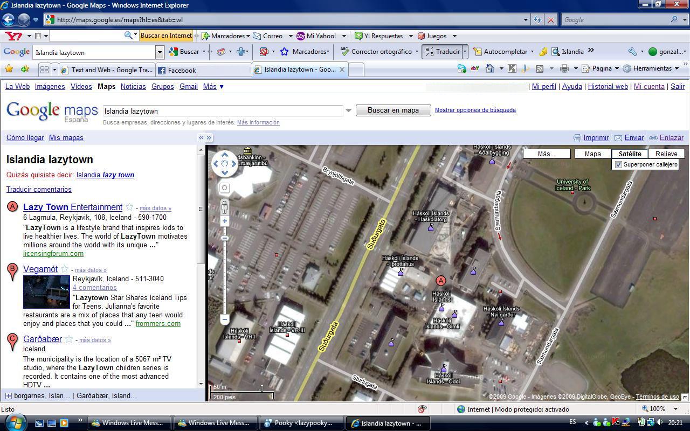The width and height of the screenshot is (690, 431).
Task: Open the Página menu dropdown
Action: [601, 68]
